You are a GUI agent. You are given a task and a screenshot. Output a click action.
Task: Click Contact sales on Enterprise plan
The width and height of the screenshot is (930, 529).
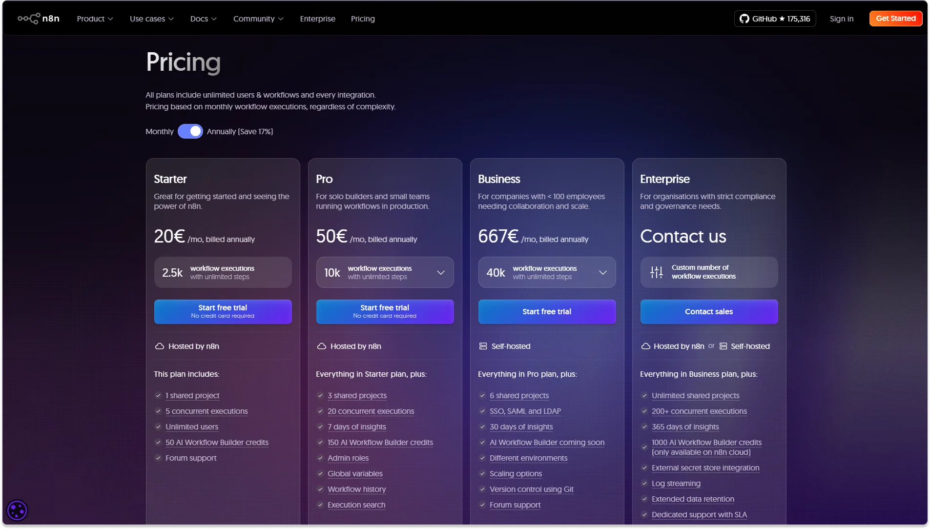(709, 311)
